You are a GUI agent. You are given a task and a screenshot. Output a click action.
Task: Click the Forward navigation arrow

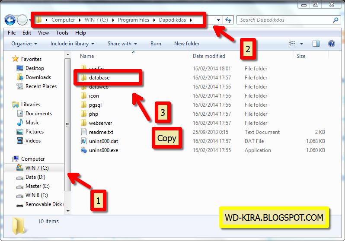[22, 20]
